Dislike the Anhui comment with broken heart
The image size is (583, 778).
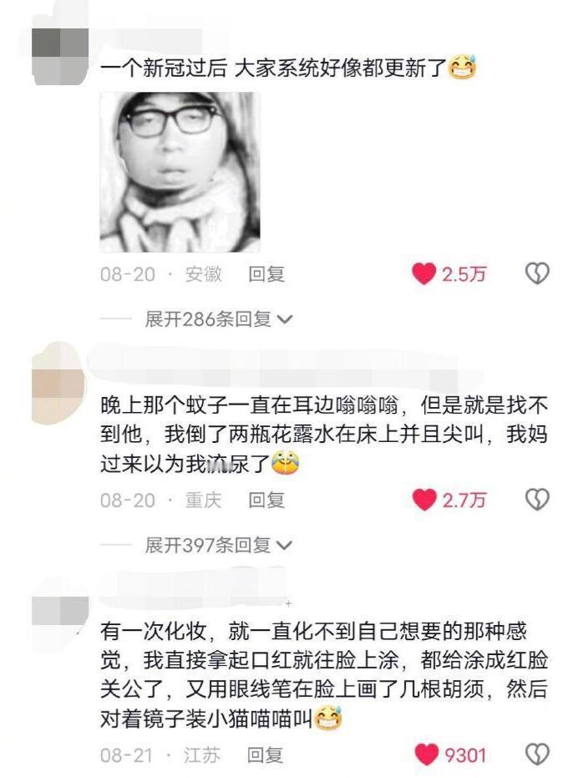[x=537, y=273]
